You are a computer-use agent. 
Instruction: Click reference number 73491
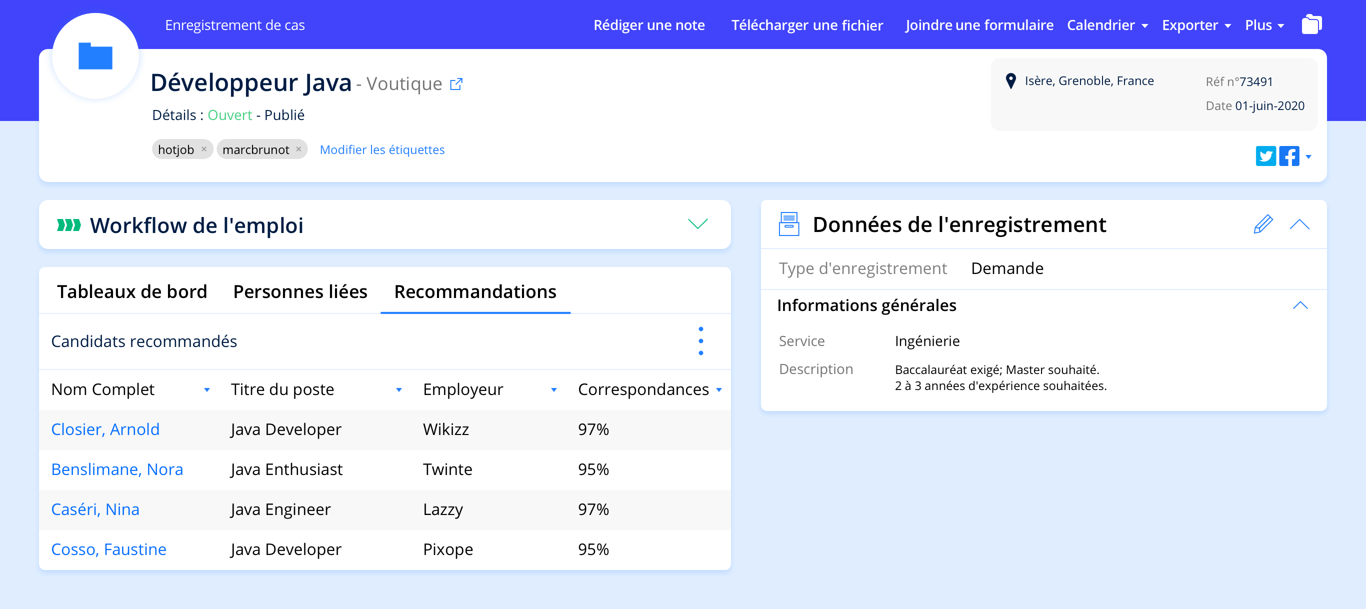click(x=1255, y=81)
